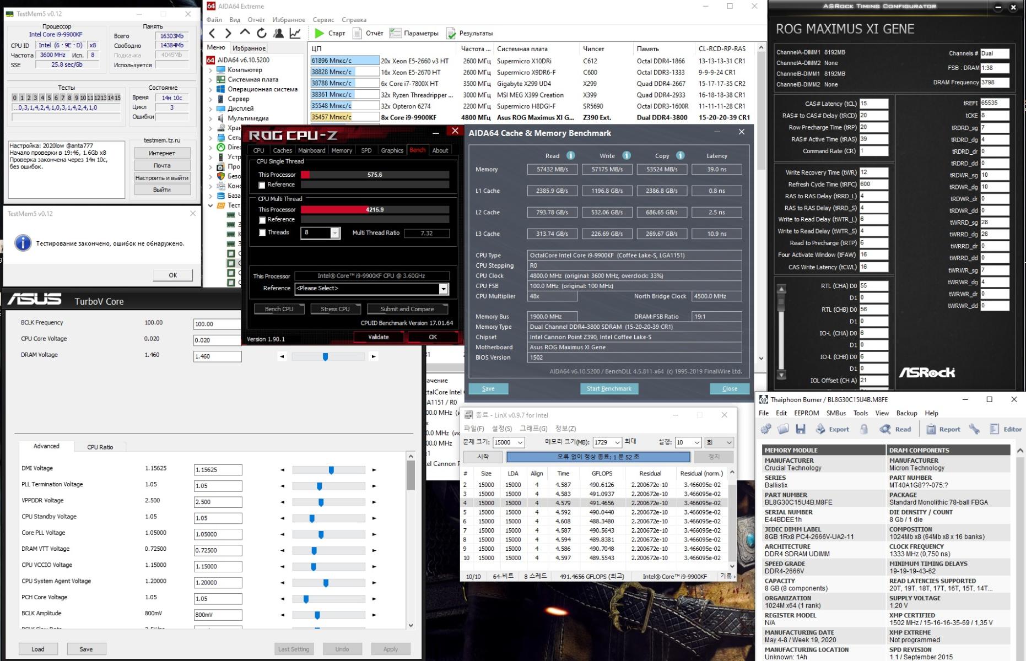The width and height of the screenshot is (1026, 661).
Task: Click the Start Benchmark button
Action: (609, 389)
